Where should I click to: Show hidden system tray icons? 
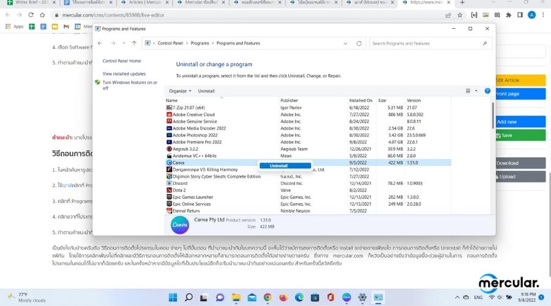tap(457, 297)
